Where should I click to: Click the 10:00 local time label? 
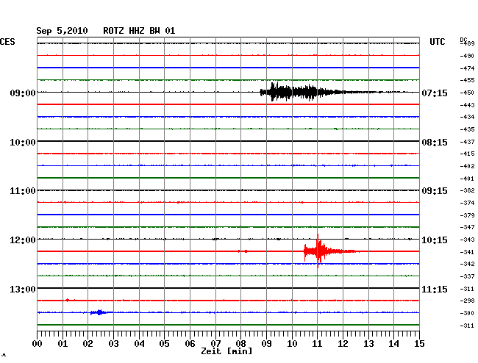pos(23,143)
